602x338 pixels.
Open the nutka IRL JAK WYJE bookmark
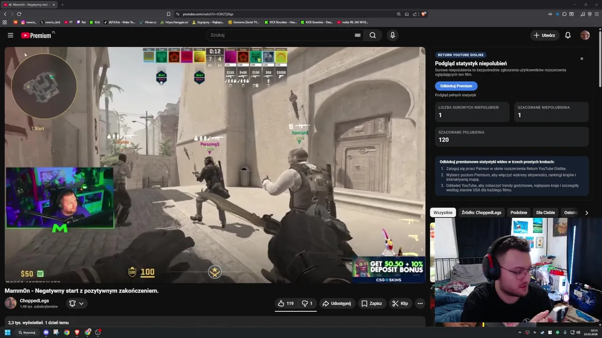353,22
